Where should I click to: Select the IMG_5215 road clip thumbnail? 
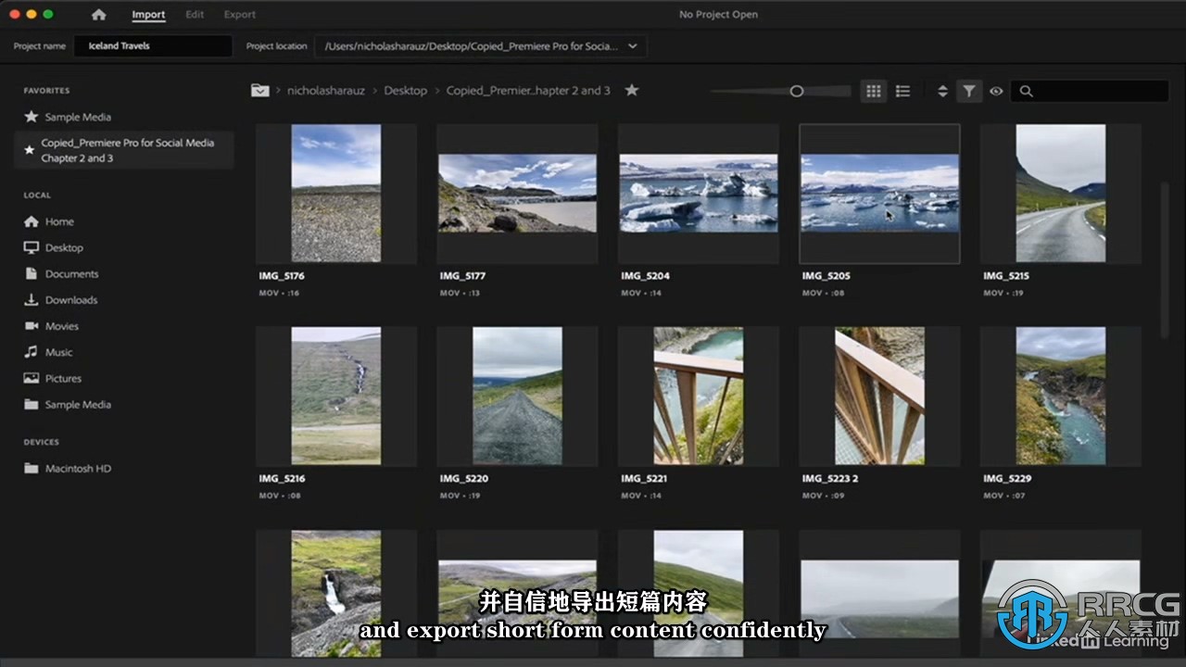click(1060, 193)
